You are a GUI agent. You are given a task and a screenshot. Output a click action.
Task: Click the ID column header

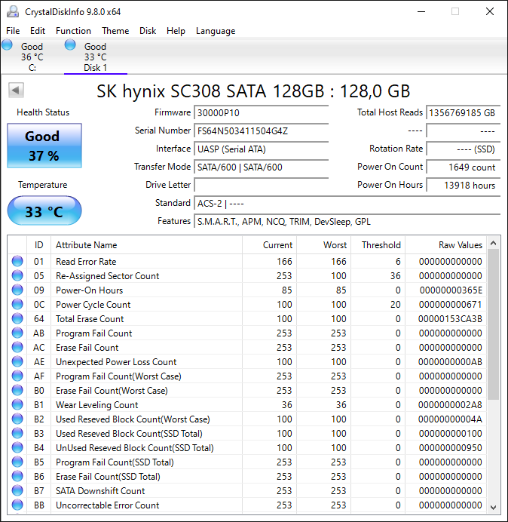click(x=39, y=245)
